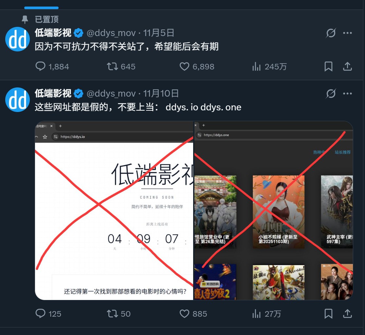Open @ddys_mov profile from pinned tweet
Viewport: 365px width, 335px height.
111,33
